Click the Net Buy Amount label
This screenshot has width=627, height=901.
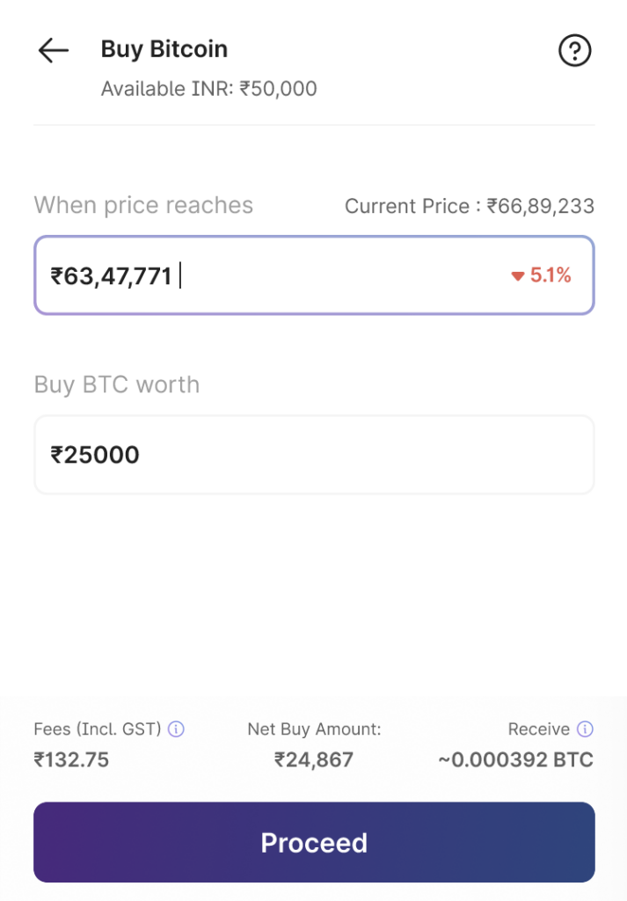point(314,729)
